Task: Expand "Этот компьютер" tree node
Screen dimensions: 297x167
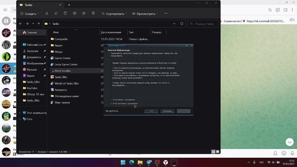Action: [x=19, y=113]
